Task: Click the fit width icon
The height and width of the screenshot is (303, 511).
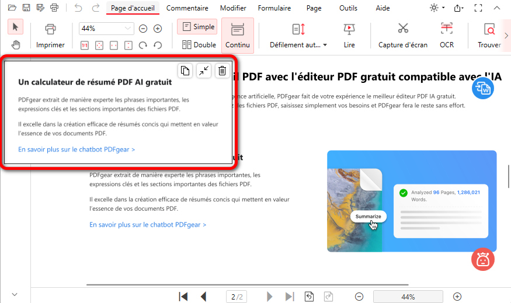Action: click(114, 46)
